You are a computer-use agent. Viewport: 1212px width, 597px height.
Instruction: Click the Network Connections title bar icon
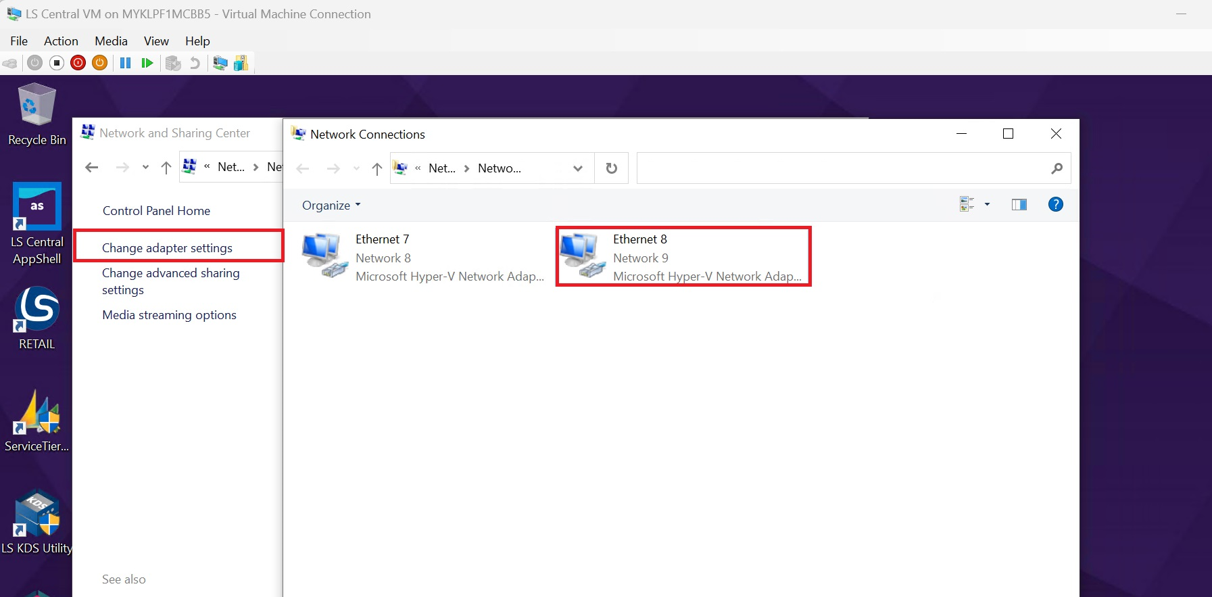tap(298, 133)
